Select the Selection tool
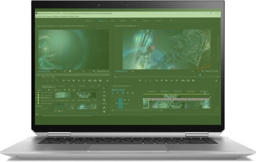 pyautogui.click(x=104, y=88)
